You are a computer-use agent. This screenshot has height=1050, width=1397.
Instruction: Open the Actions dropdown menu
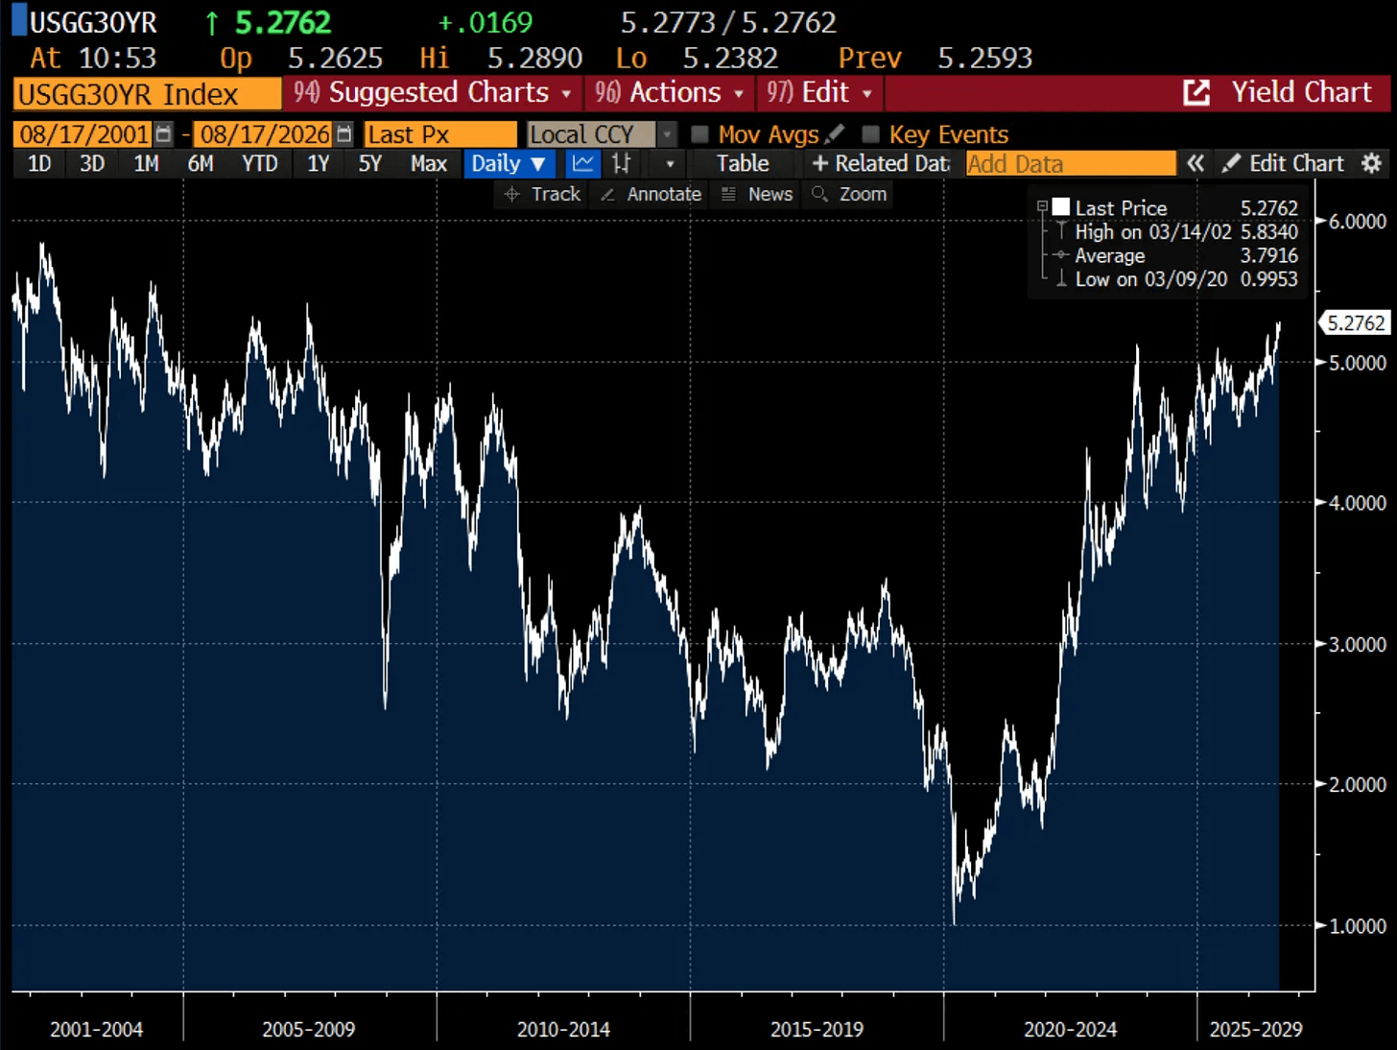[670, 93]
